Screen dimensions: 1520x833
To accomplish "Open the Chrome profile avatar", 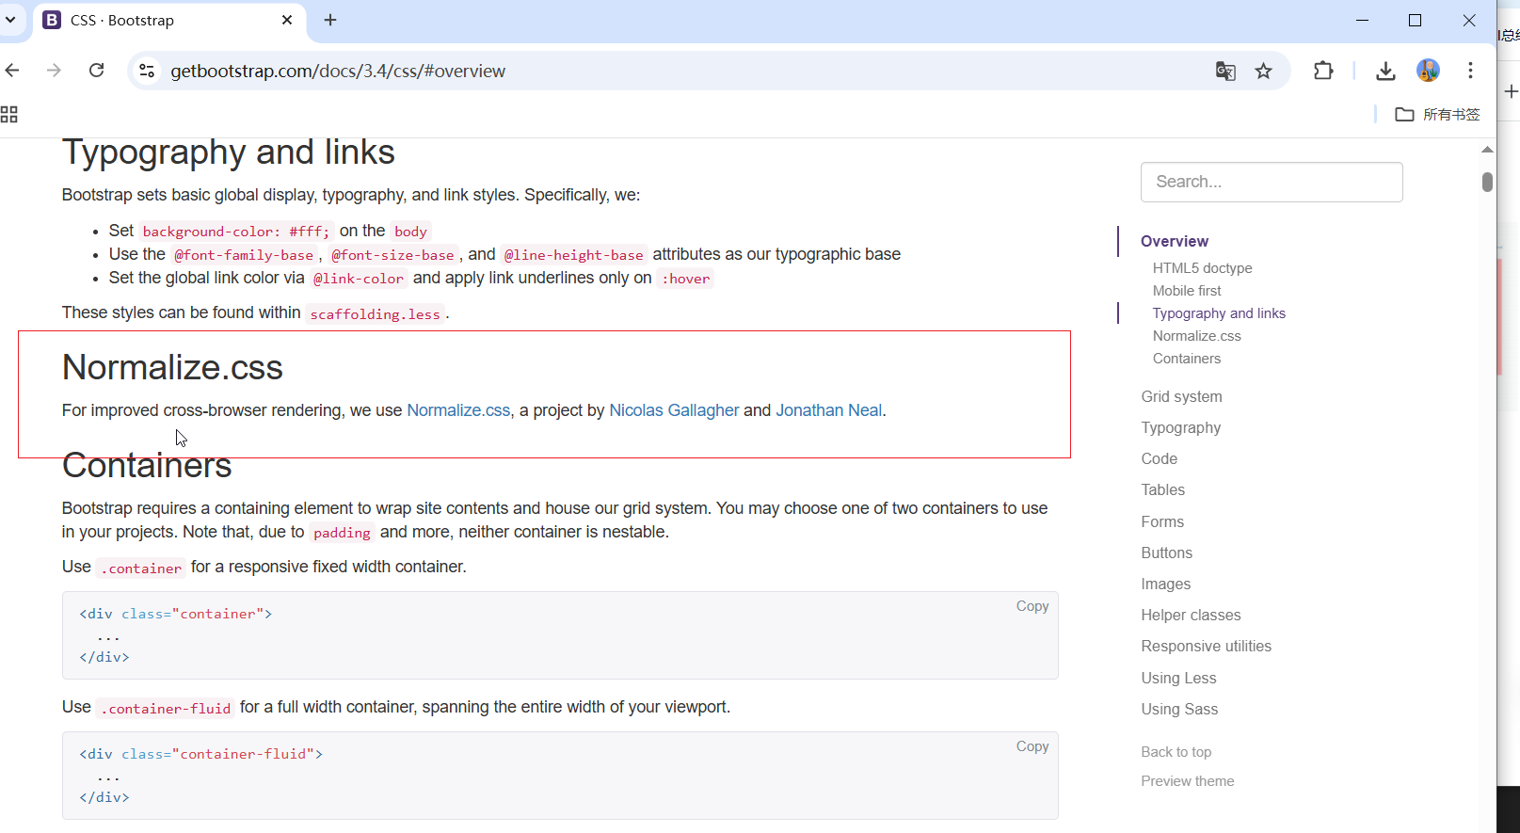I will [1428, 71].
